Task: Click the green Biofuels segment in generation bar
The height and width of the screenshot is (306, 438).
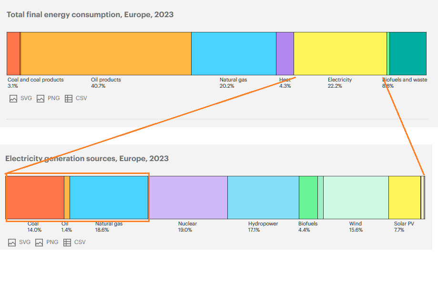Action: click(308, 198)
